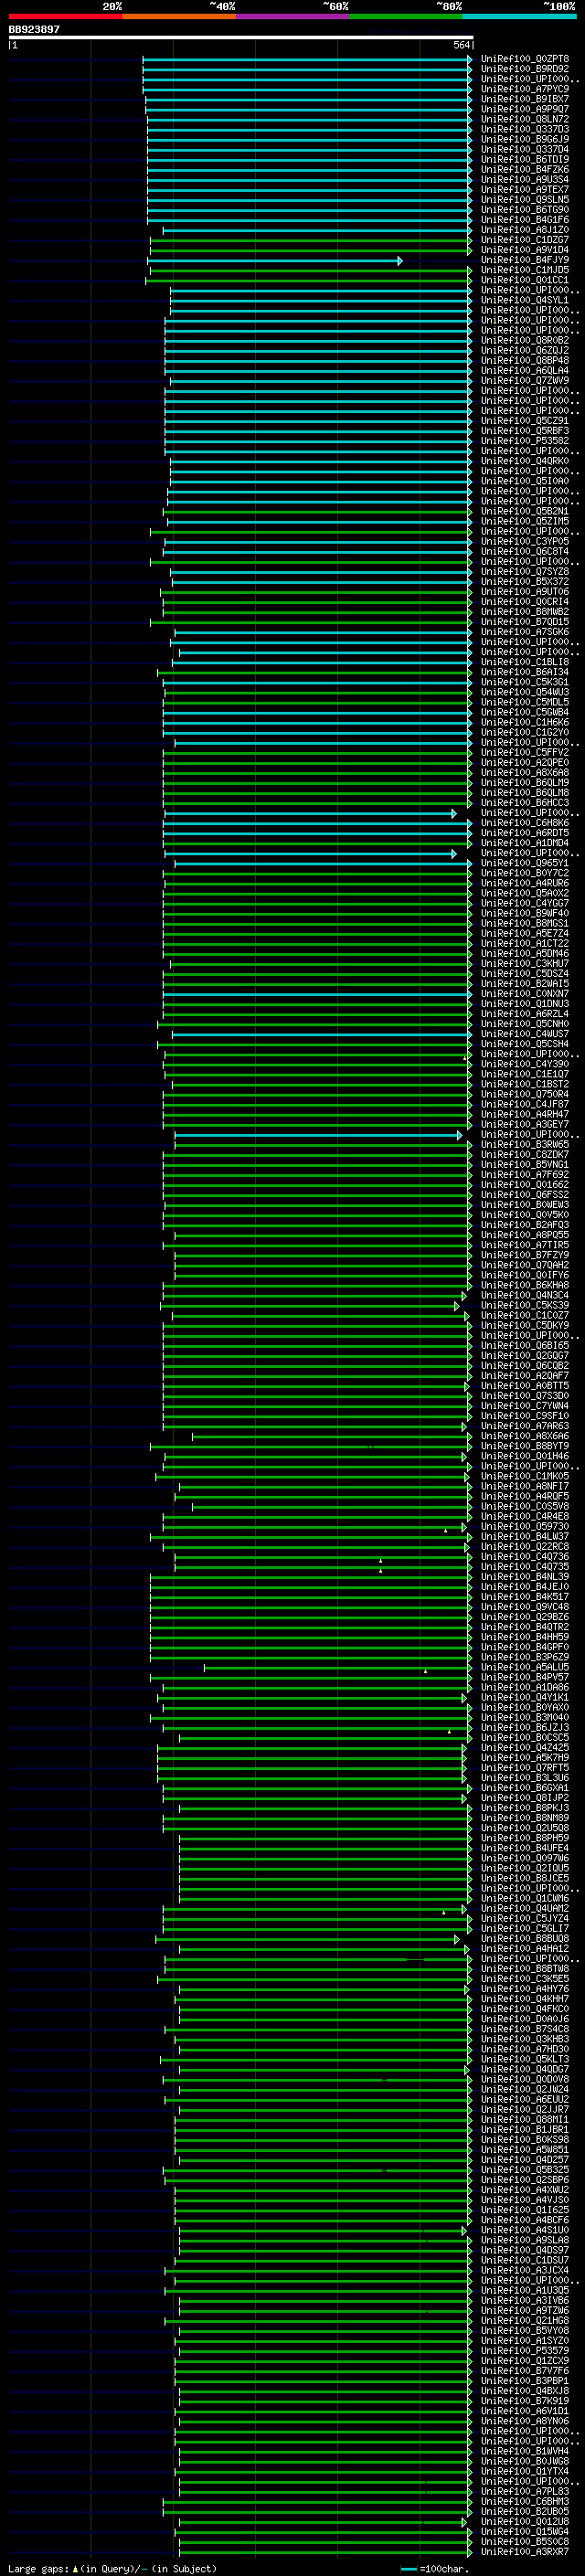585x2576 pixels.
Task: Click the query ID label BB923897
Action: 34,30
